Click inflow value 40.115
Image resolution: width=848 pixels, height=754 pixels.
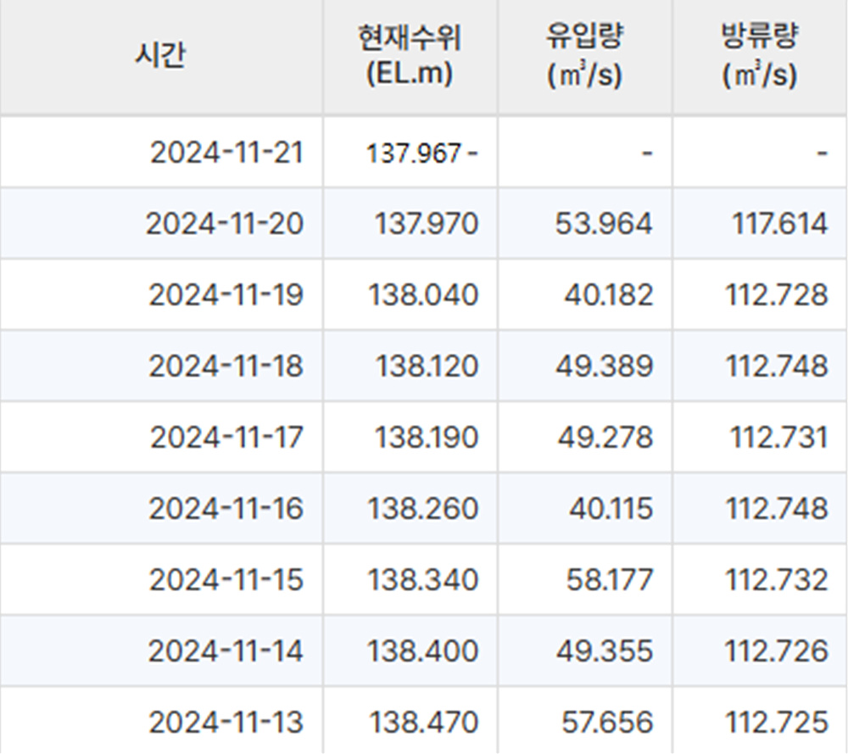point(611,509)
